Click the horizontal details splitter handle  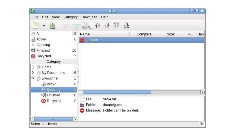142,95
